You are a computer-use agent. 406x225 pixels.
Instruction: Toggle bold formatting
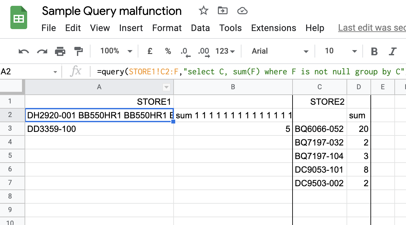point(374,51)
